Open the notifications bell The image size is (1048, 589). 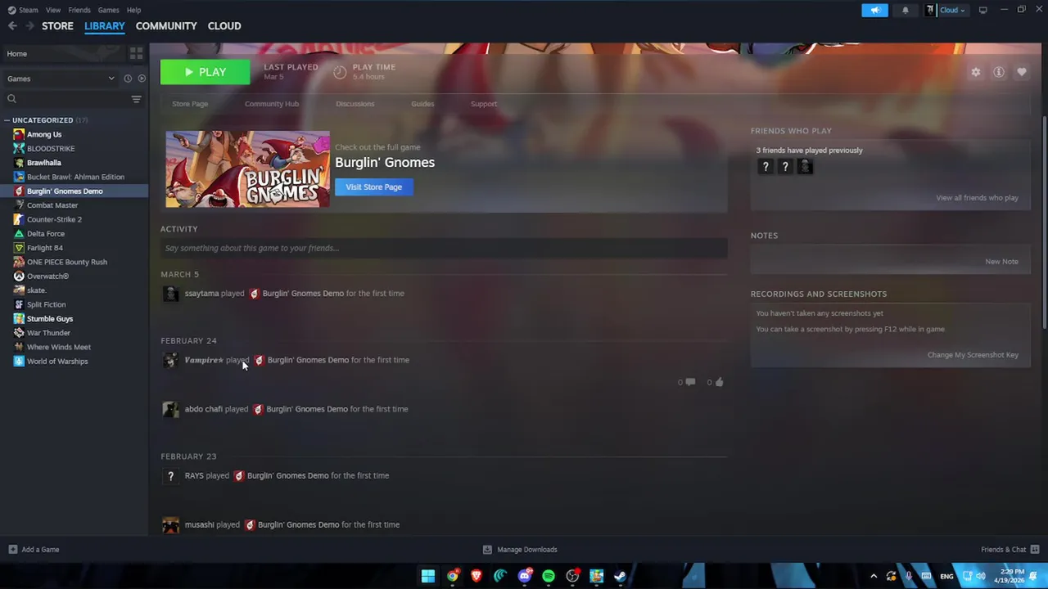pos(905,10)
